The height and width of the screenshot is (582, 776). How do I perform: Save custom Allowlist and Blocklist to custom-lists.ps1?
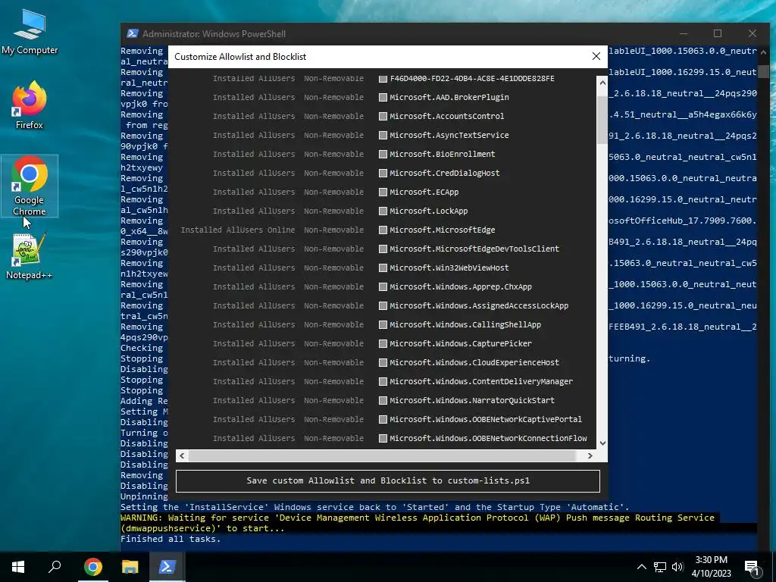pos(388,481)
